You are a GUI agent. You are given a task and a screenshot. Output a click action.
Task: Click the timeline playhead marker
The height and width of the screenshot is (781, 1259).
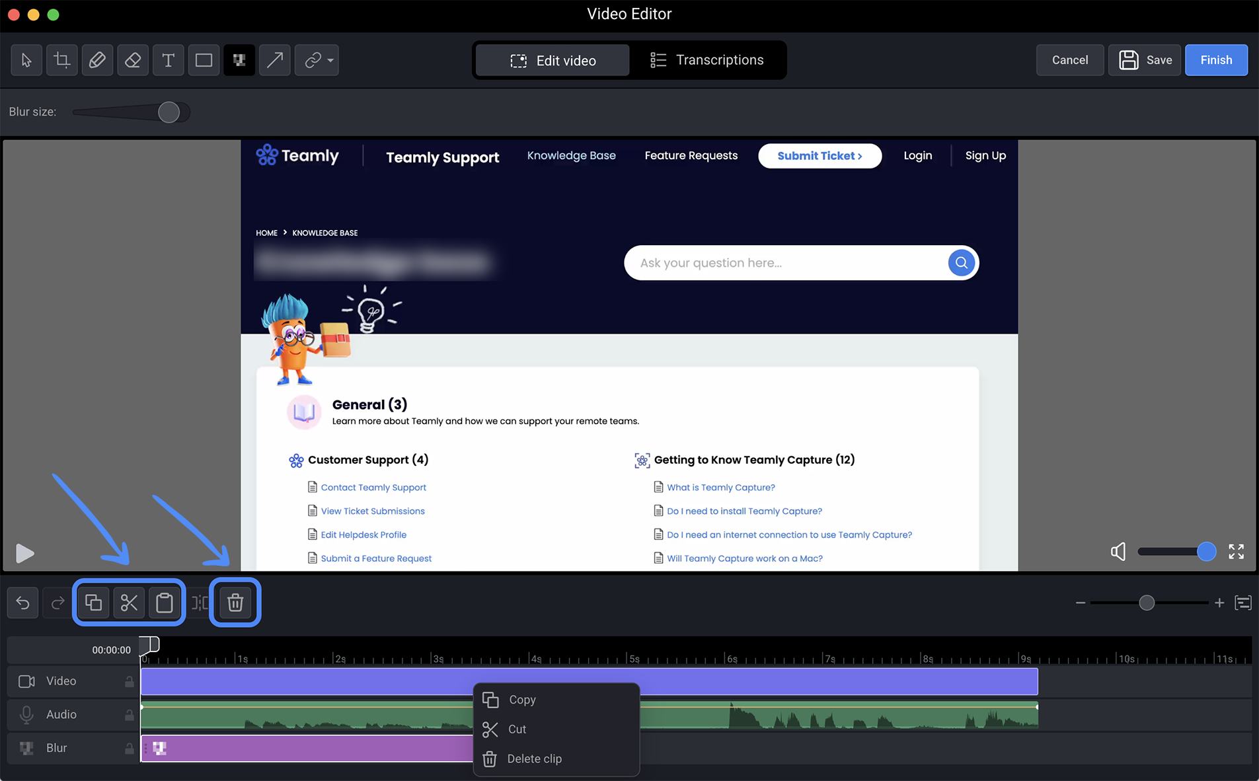coord(150,644)
